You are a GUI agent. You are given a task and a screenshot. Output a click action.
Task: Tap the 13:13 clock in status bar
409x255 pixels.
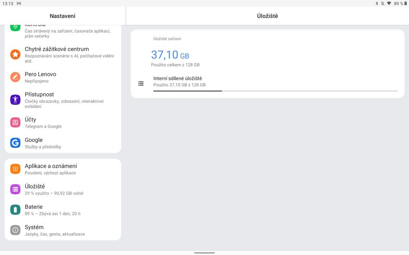[x=9, y=4]
